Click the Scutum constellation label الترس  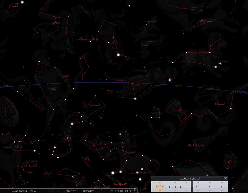click(x=9, y=106)
